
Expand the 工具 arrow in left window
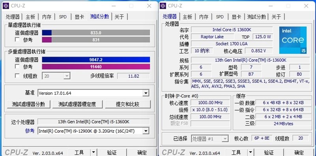pyautogui.click(x=93, y=152)
